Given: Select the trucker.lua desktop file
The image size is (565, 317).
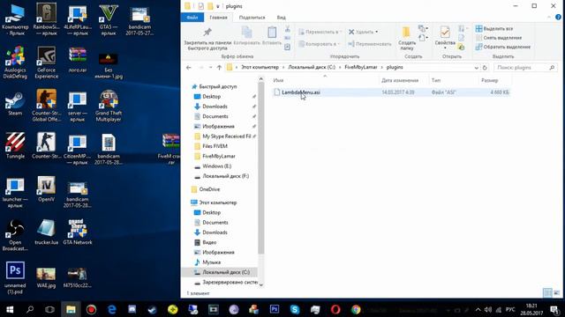Looking at the screenshot, I should pos(47,232).
